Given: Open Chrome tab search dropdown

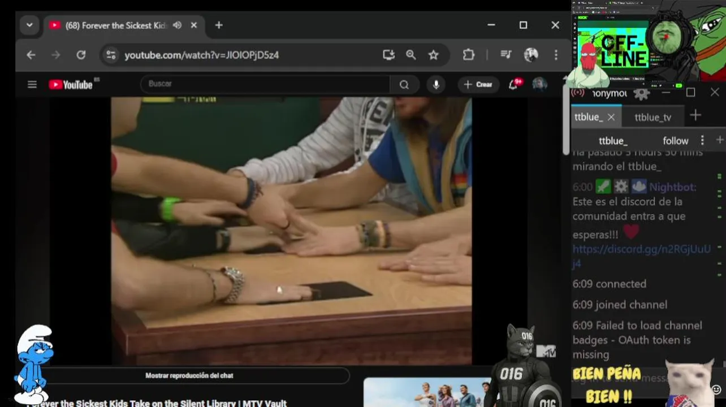Looking at the screenshot, I should click(29, 25).
